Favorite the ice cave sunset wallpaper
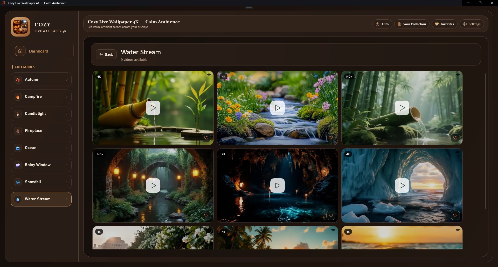498x267 pixels. 455,215
